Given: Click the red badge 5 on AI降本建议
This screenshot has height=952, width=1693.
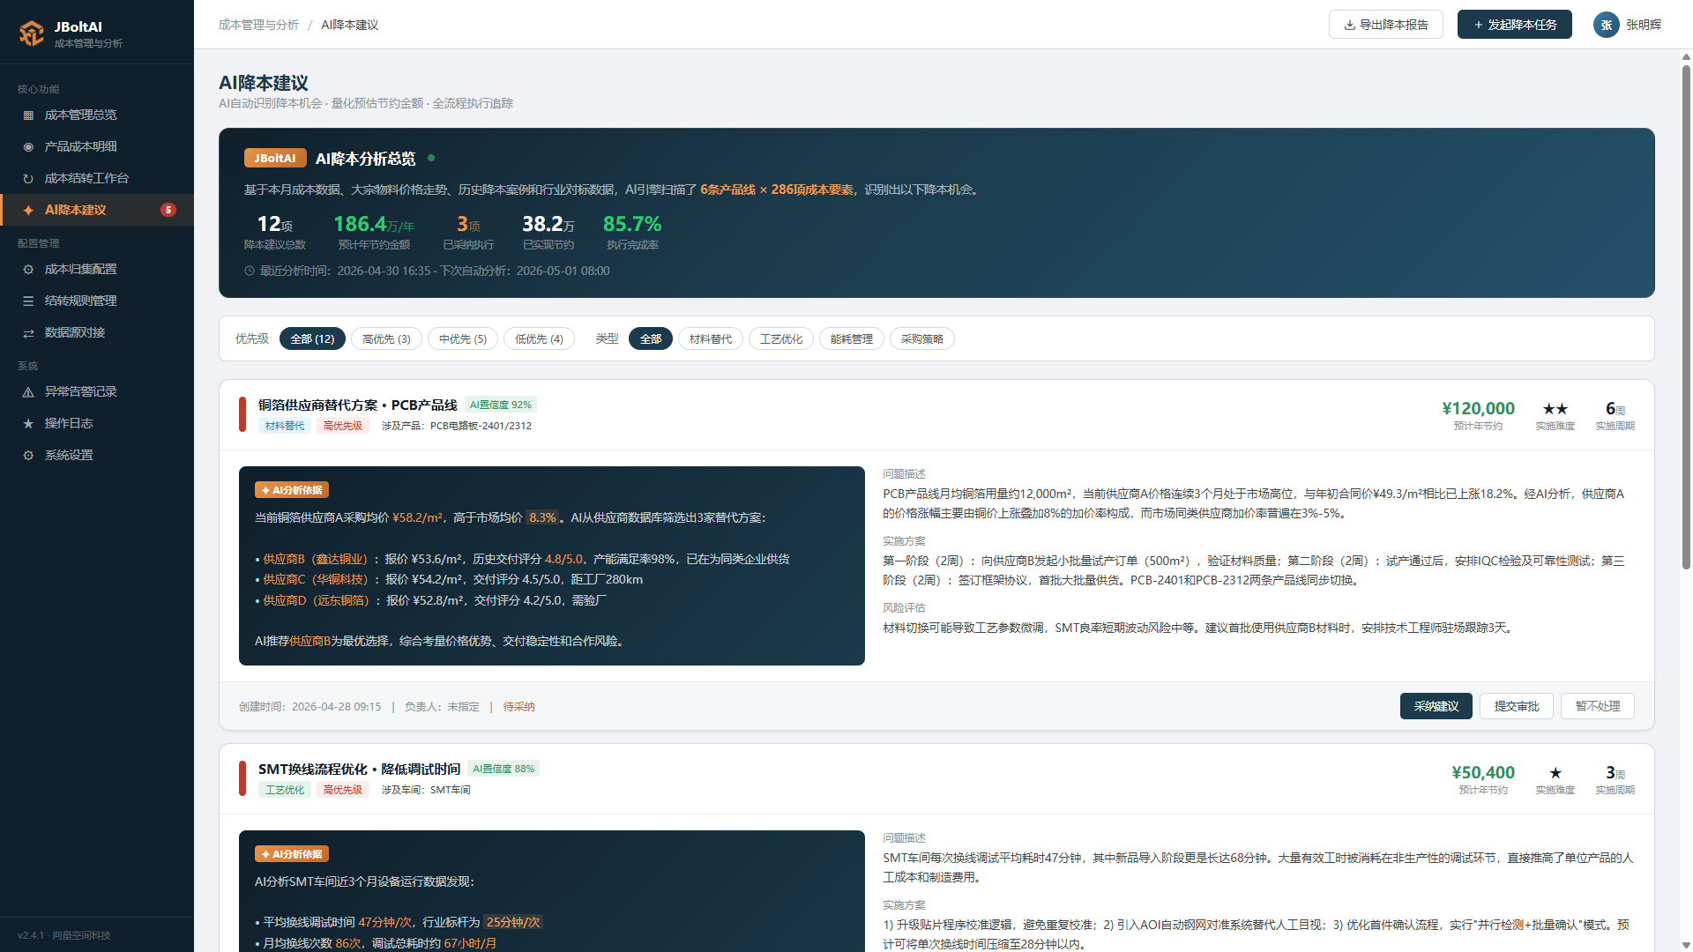Looking at the screenshot, I should pyautogui.click(x=168, y=210).
